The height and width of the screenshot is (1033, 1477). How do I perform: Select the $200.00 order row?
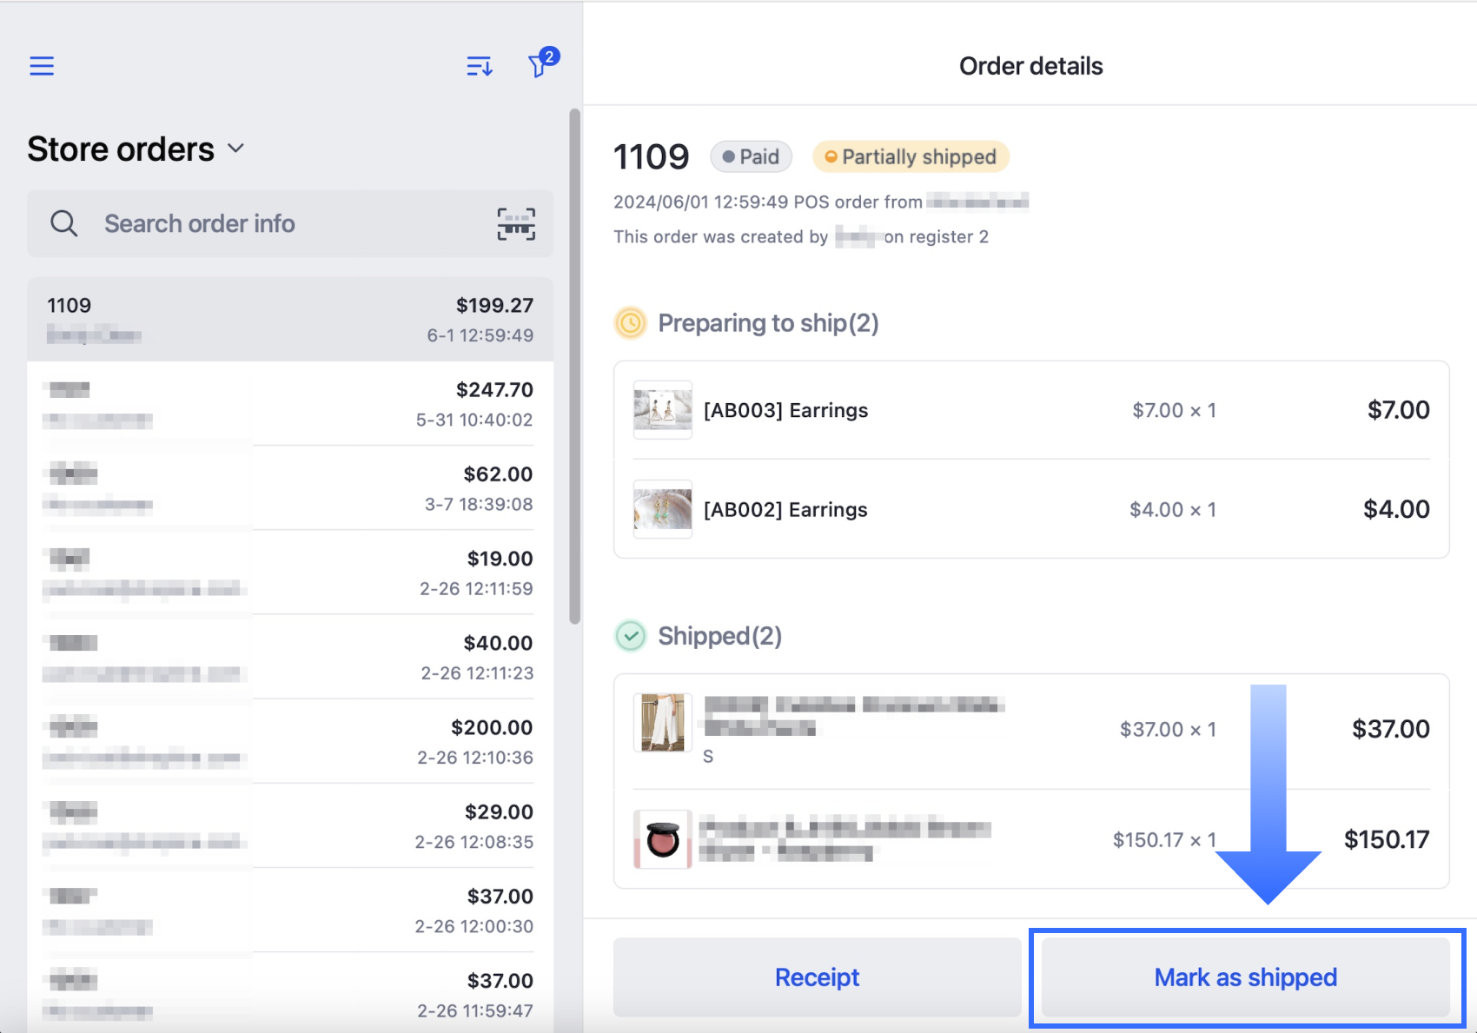click(x=290, y=741)
